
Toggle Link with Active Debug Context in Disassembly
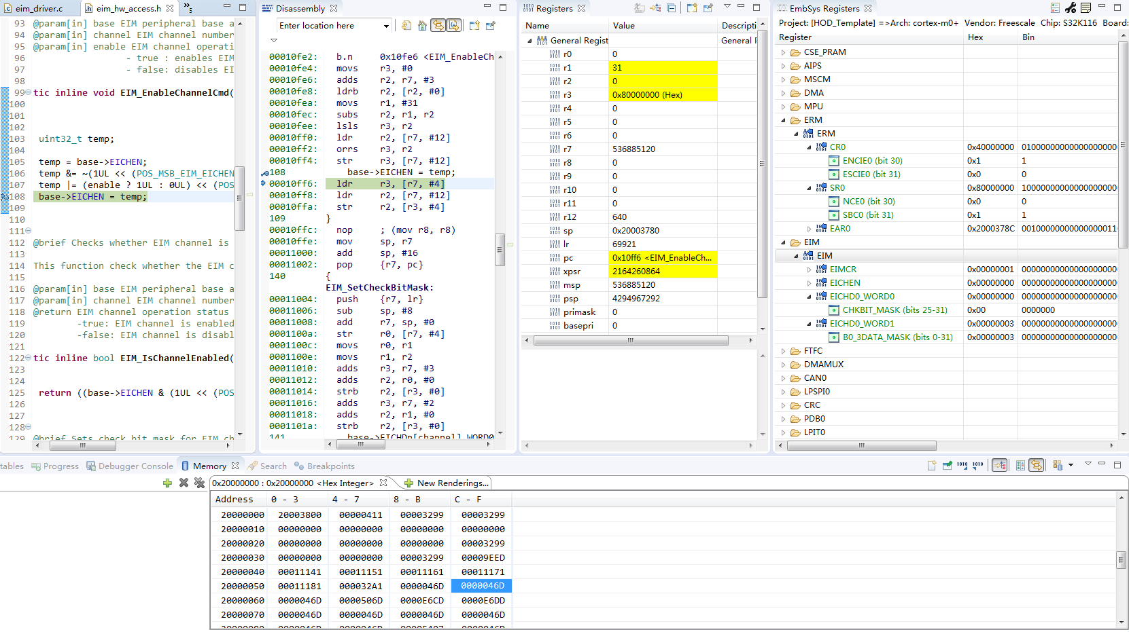[438, 25]
